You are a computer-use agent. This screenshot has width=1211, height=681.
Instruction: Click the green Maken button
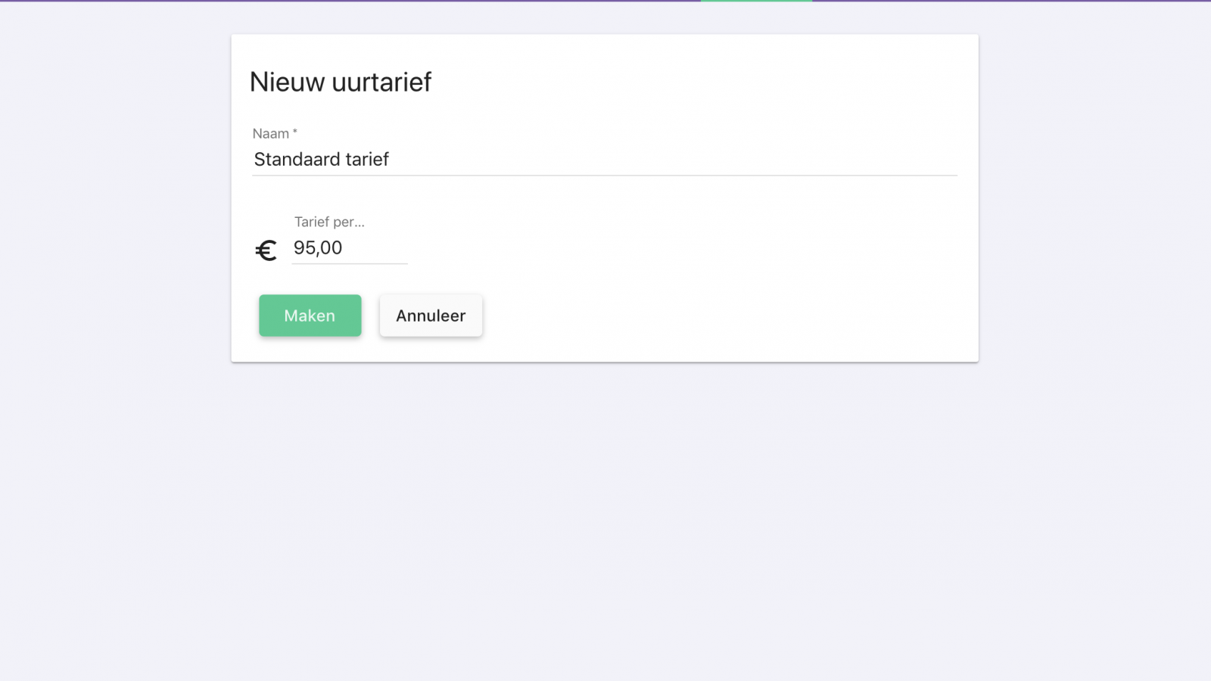310,316
